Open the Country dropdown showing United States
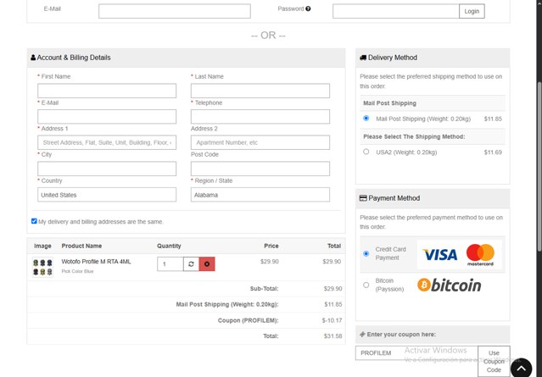 coord(107,195)
